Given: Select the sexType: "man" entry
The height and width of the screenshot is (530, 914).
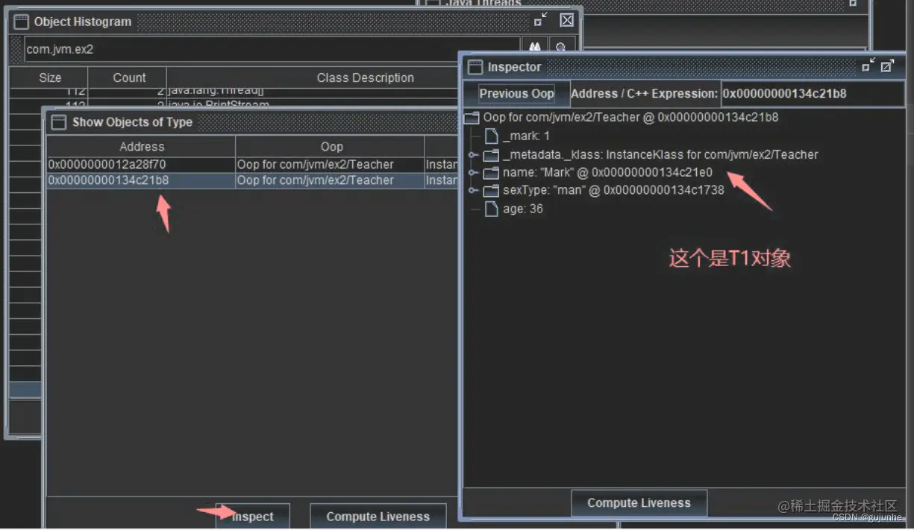Looking at the screenshot, I should coord(613,191).
